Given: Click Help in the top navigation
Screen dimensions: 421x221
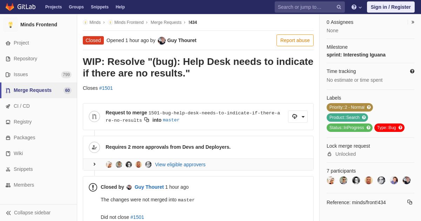Looking at the screenshot, I should coord(120,7).
